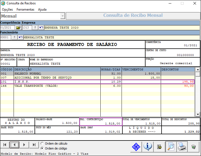Click the Consulta de Recibos app icon

[3, 3]
